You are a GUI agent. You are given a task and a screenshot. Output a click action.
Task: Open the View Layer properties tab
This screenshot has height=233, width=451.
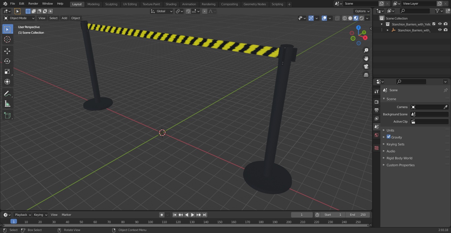[x=376, y=118]
